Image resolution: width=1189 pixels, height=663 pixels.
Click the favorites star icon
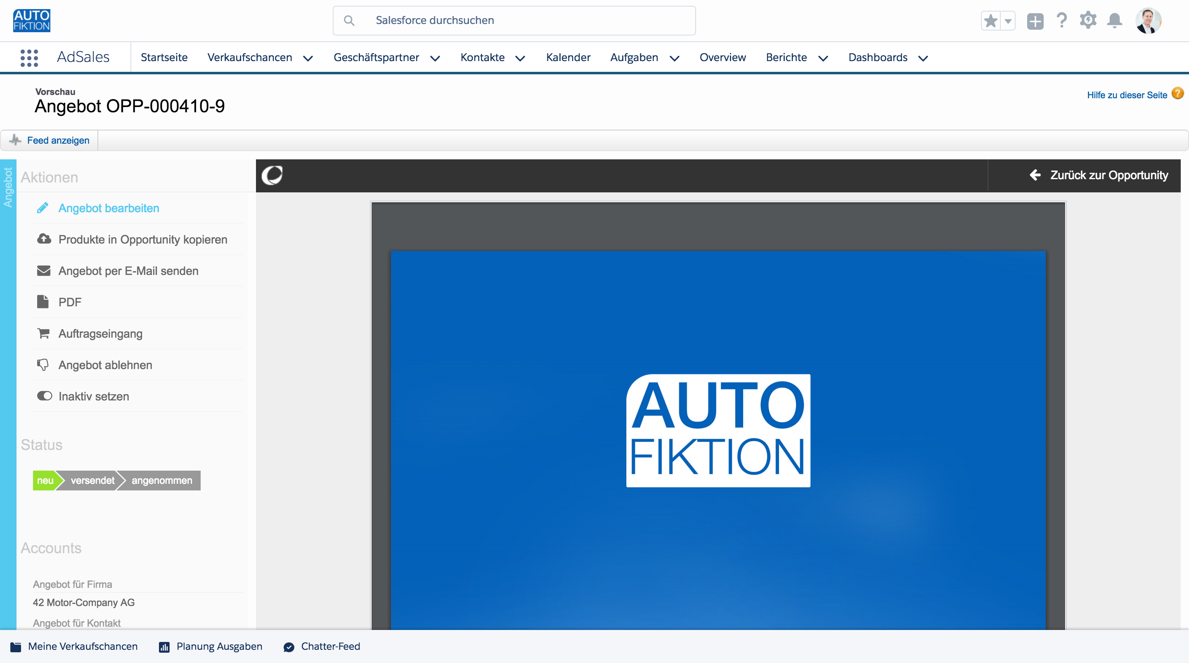(990, 21)
